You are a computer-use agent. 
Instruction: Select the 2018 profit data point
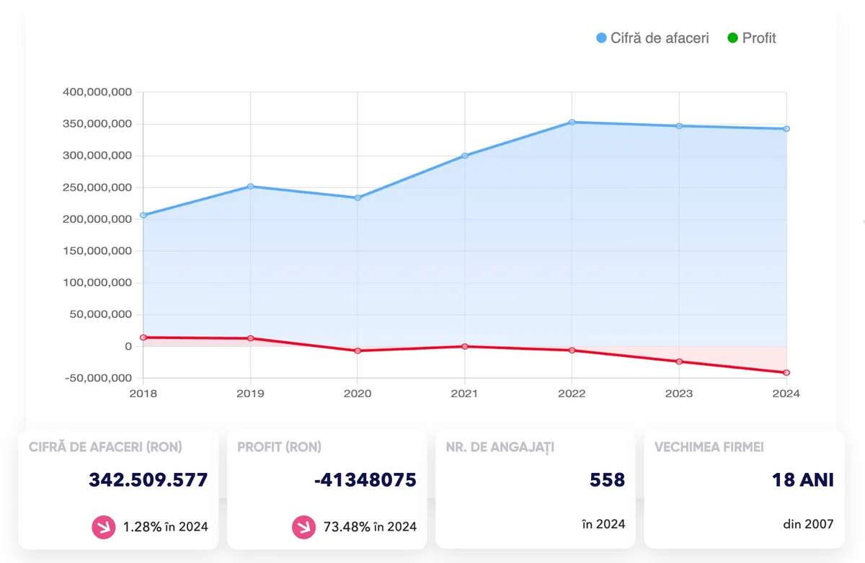click(143, 337)
